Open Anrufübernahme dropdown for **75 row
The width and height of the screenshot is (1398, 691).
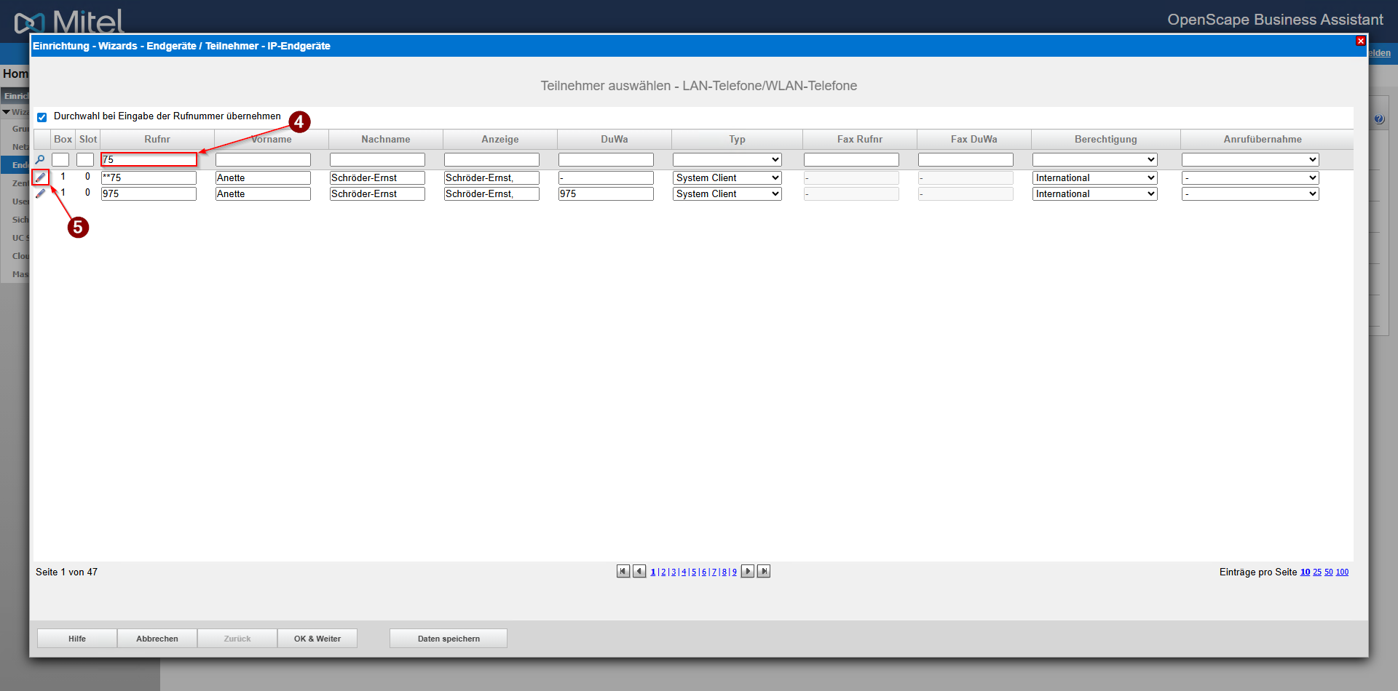[x=1250, y=177]
